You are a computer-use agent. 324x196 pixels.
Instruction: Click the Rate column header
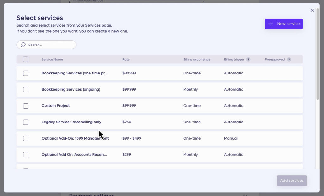(x=126, y=59)
